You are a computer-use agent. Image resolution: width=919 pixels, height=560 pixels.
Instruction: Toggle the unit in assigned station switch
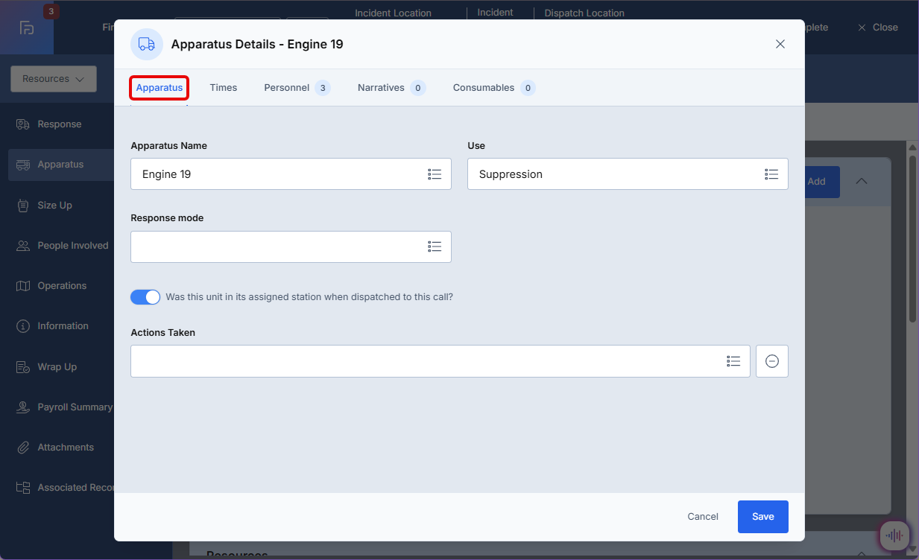[145, 297]
